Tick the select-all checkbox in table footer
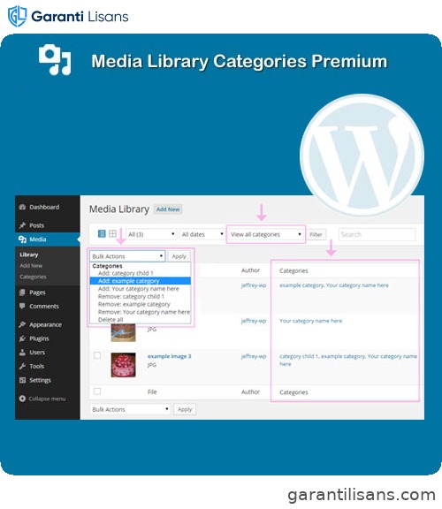This screenshot has width=442, height=509. pos(97,391)
